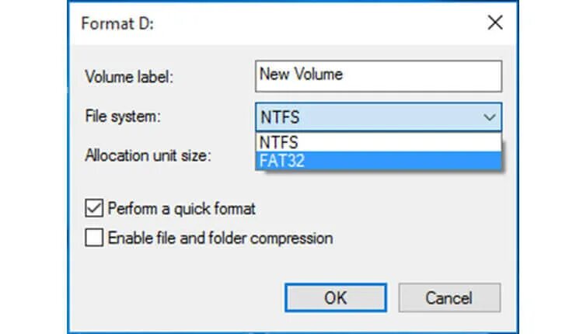Click the dropdown chevron of File system
Viewport: 583px width, 334px height.
click(x=489, y=118)
